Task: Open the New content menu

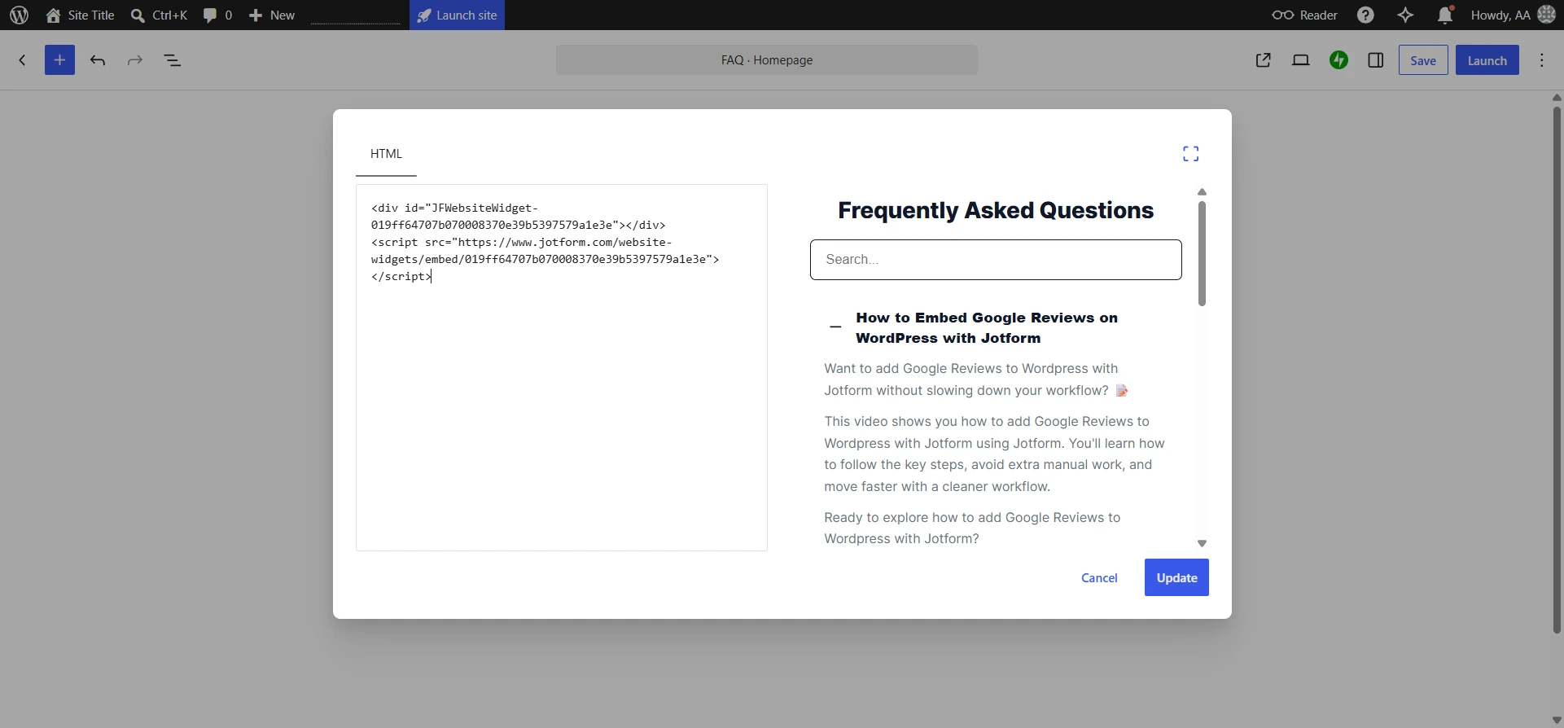Action: (272, 15)
